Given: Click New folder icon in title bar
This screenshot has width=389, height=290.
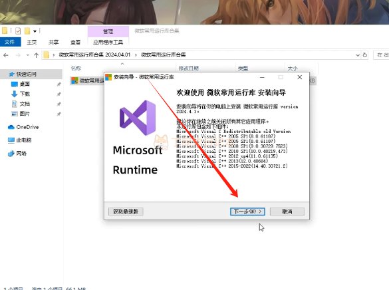Looking at the screenshot, I should tap(27, 31).
